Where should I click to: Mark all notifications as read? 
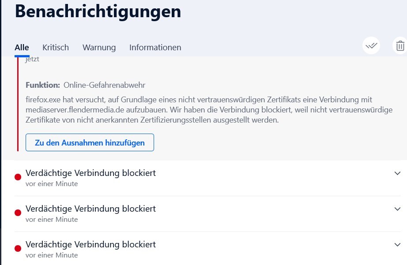pos(371,45)
